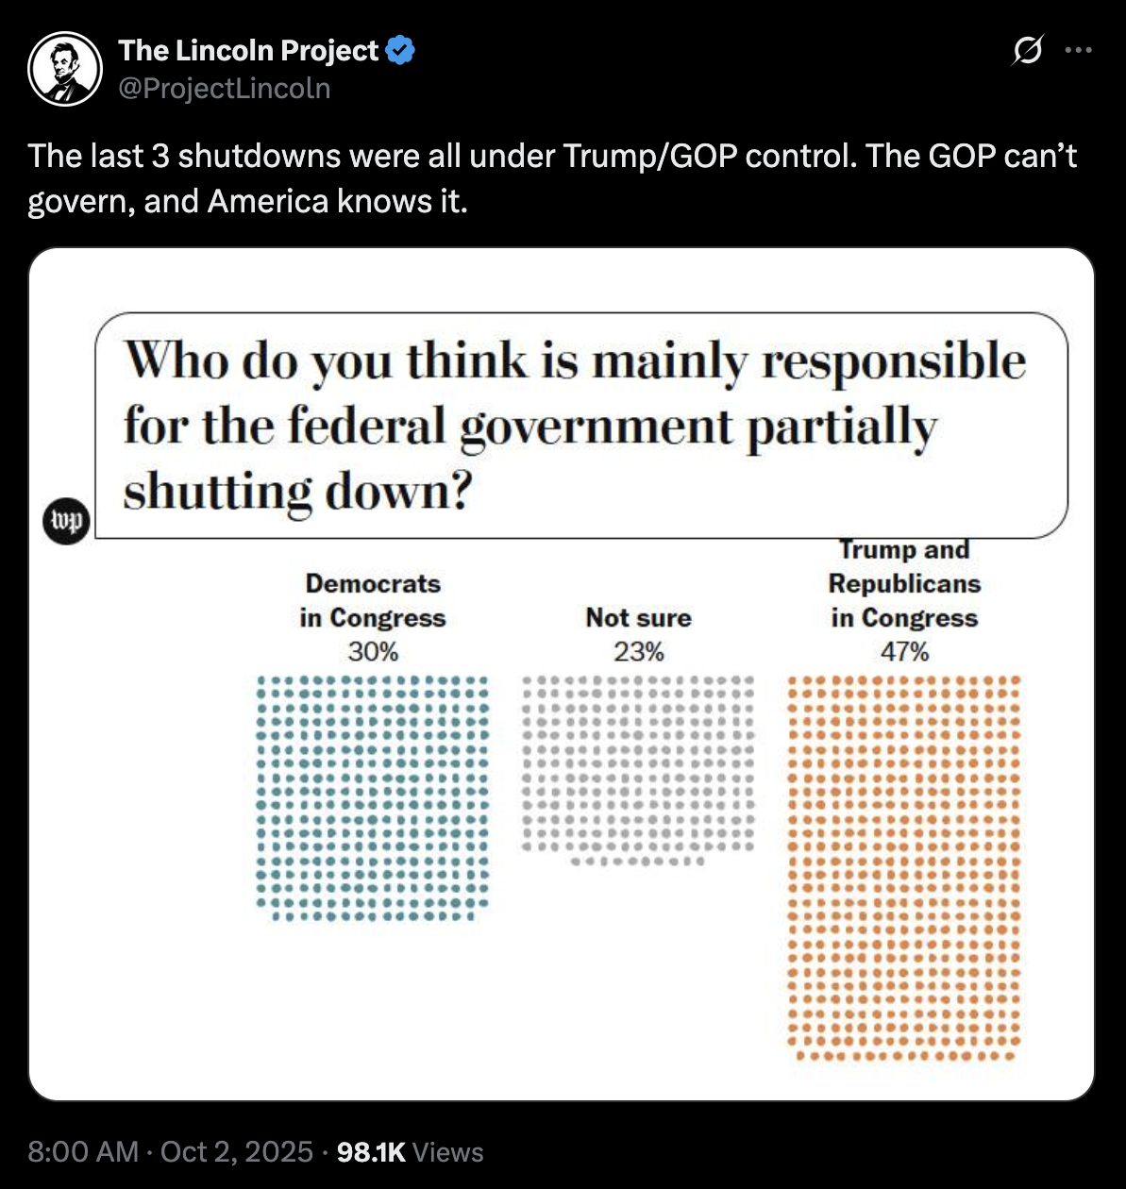Click the 98.1K Views count
Viewport: 1126px width, 1189px height.
(410, 1151)
